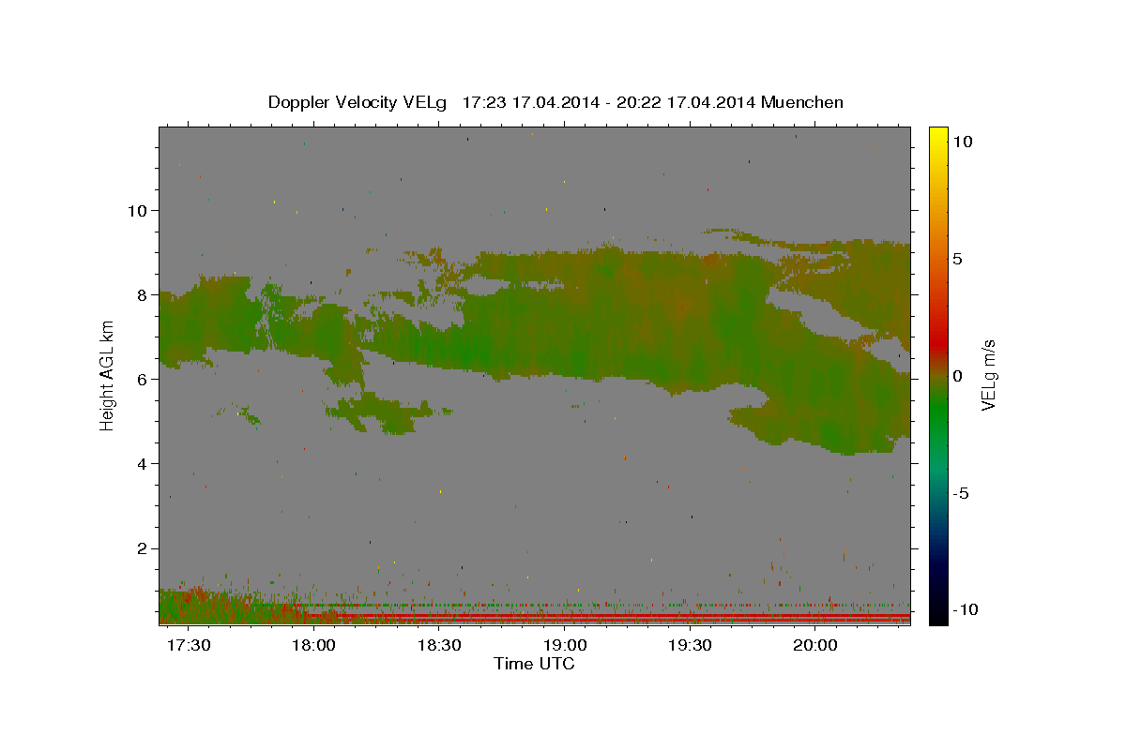Click the colorbar label -5
The height and width of the screenshot is (750, 1126).
(962, 493)
